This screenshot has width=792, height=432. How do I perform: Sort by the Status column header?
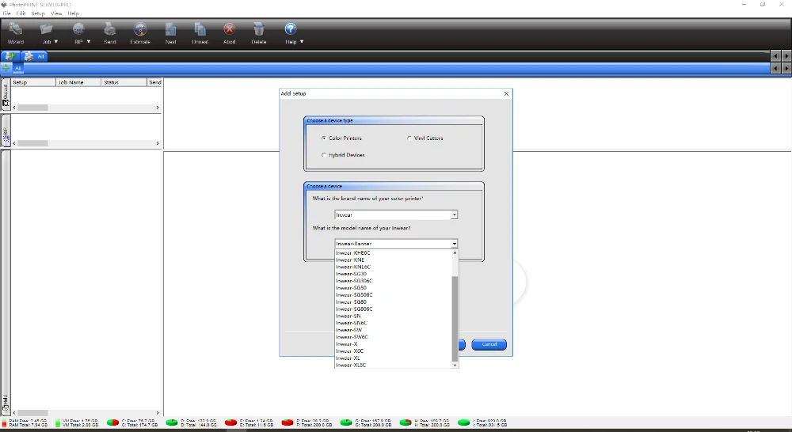124,82
